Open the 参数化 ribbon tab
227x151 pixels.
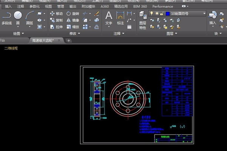(x=34, y=6)
